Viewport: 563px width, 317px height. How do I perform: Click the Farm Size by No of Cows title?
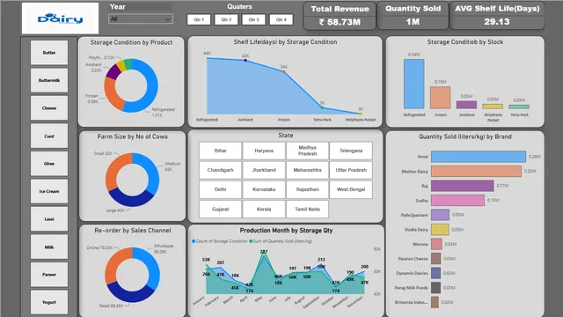click(x=133, y=136)
